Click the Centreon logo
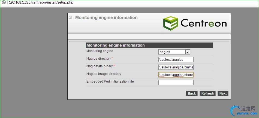259x118 pixels. pyautogui.click(x=195, y=23)
